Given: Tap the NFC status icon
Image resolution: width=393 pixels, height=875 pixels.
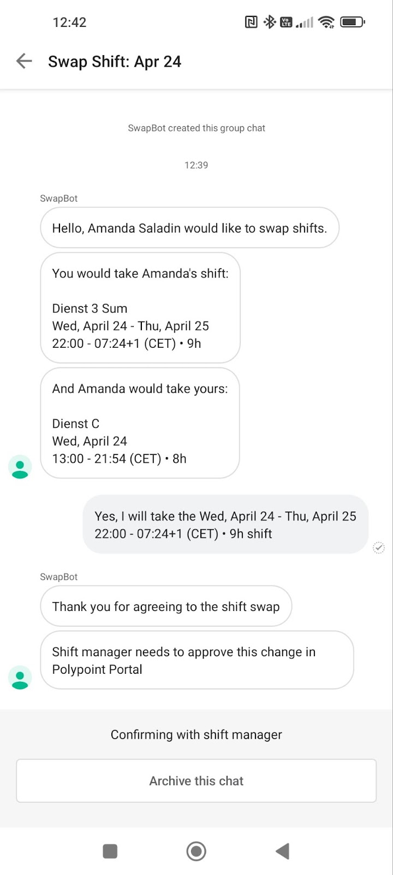Looking at the screenshot, I should (251, 22).
